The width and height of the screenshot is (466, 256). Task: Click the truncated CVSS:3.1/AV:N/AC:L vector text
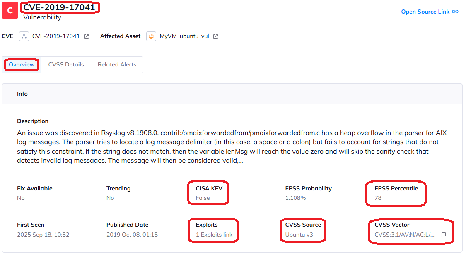pos(404,235)
